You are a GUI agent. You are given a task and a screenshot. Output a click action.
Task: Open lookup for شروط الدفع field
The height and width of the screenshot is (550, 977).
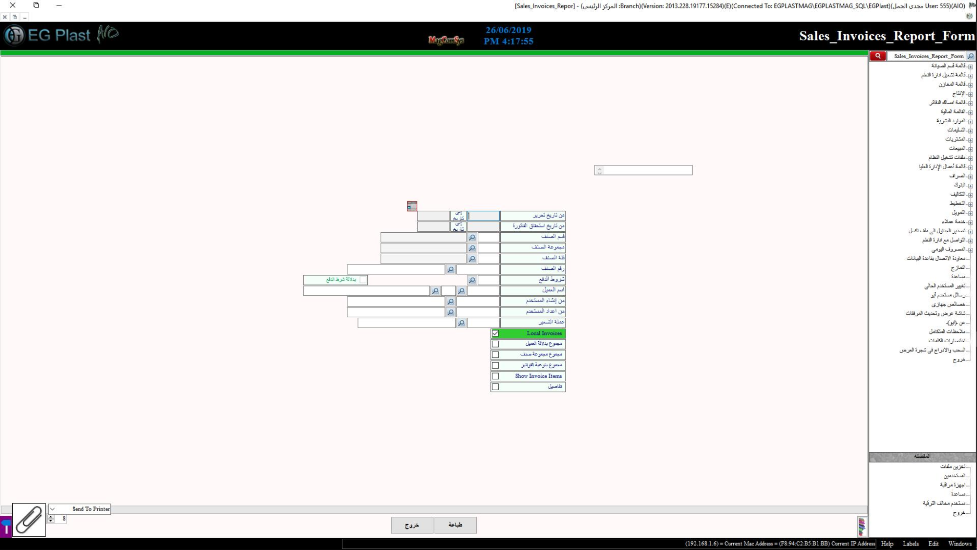[x=472, y=281]
